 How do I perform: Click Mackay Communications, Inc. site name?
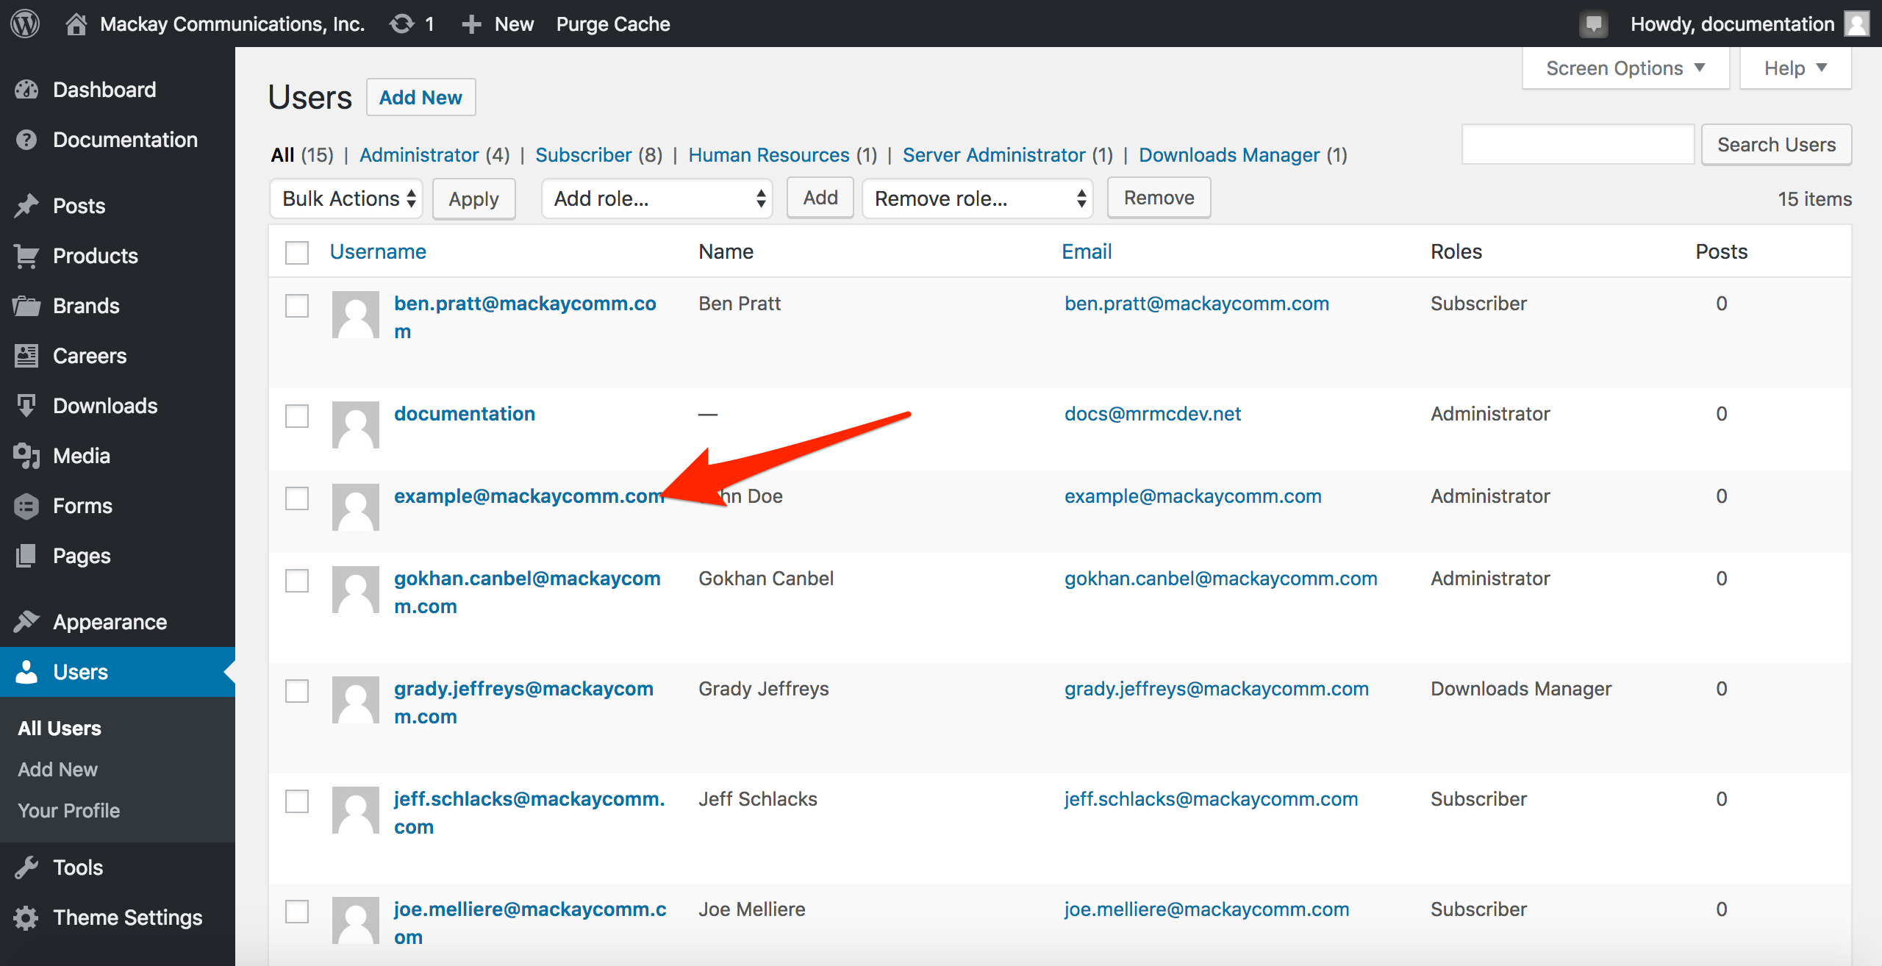[x=232, y=24]
